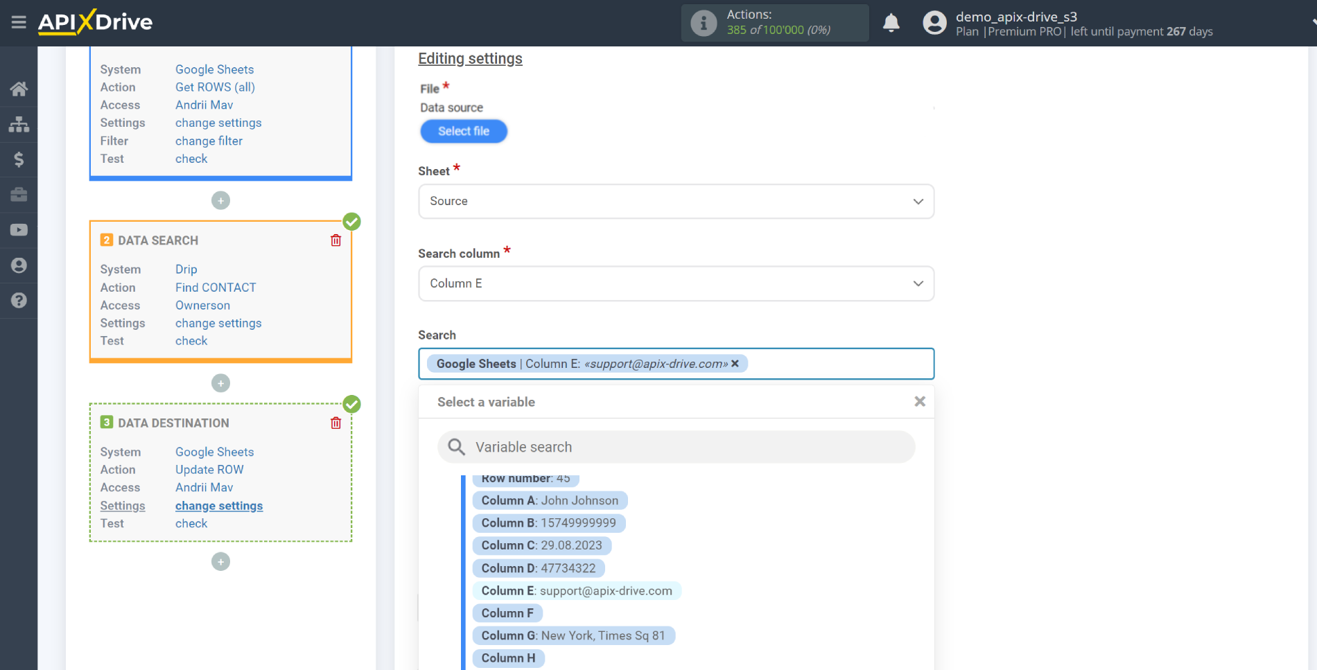Screen dimensions: 1317x670
Task: Click the DATA DESTINATION block title
Action: pyautogui.click(x=173, y=423)
